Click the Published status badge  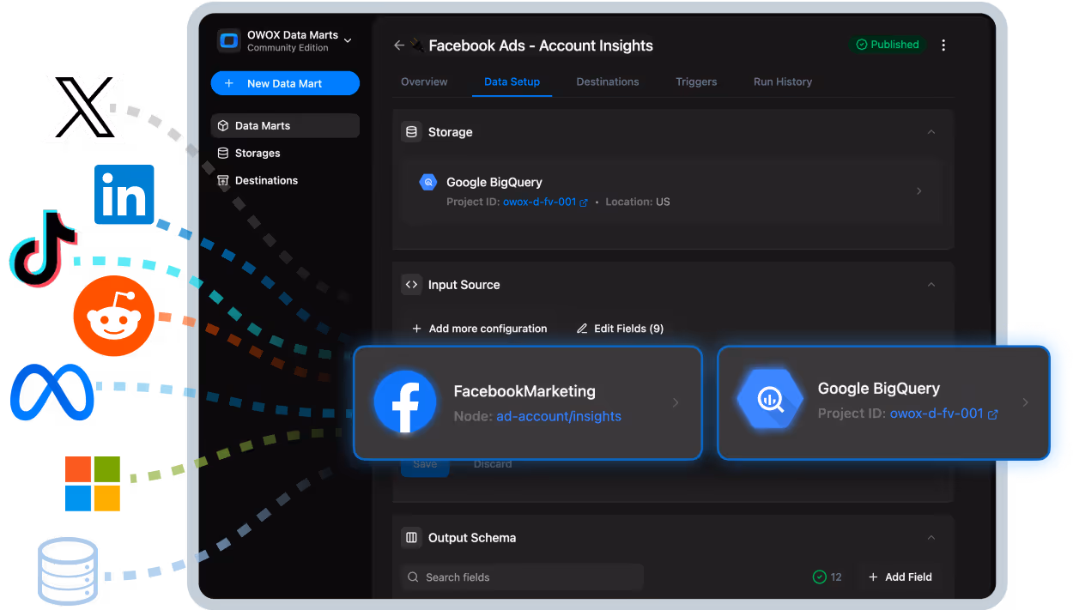[x=888, y=45]
